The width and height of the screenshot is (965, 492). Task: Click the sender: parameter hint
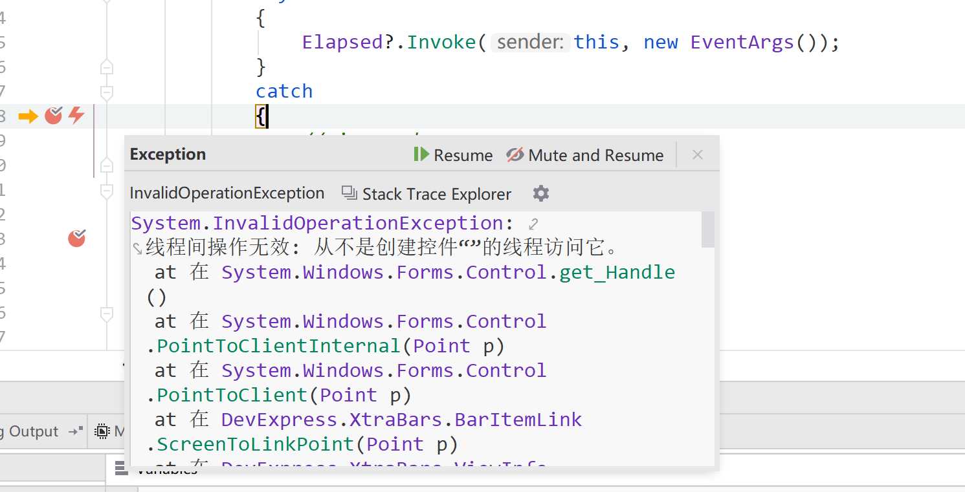531,42
